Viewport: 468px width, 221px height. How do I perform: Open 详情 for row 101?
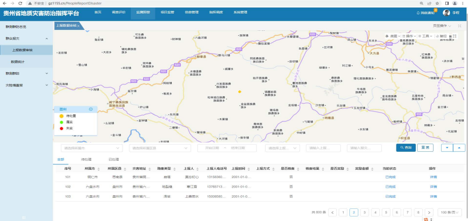[x=433, y=177]
